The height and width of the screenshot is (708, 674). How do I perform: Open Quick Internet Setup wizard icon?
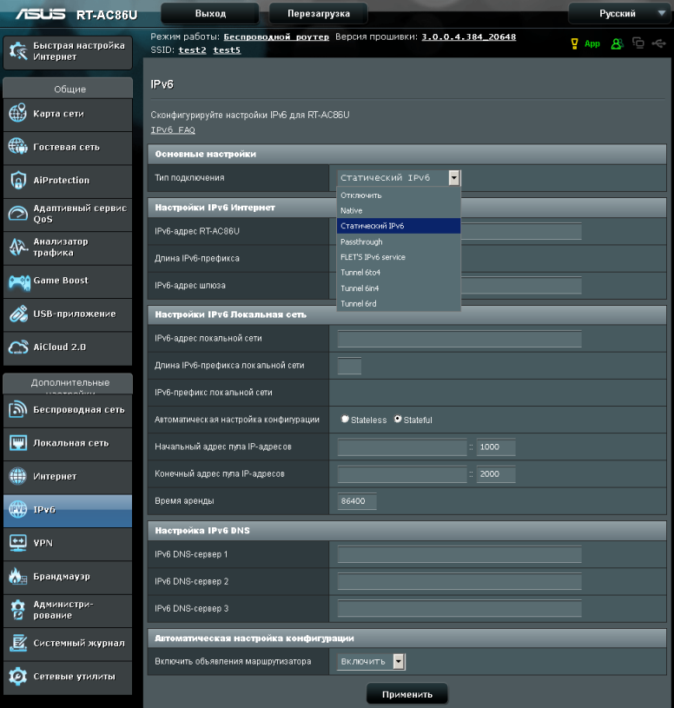pyautogui.click(x=18, y=51)
